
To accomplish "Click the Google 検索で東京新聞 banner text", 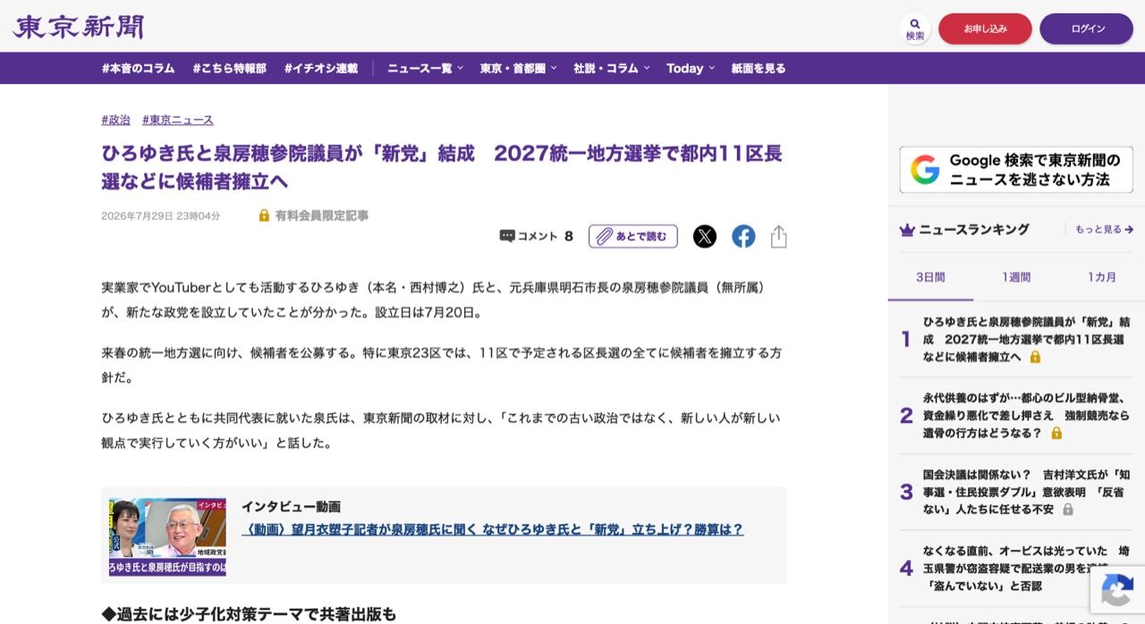I will (x=1035, y=170).
